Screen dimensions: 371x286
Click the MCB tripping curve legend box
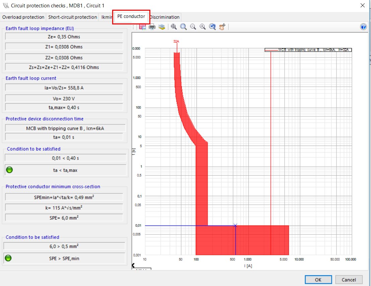coord(308,50)
